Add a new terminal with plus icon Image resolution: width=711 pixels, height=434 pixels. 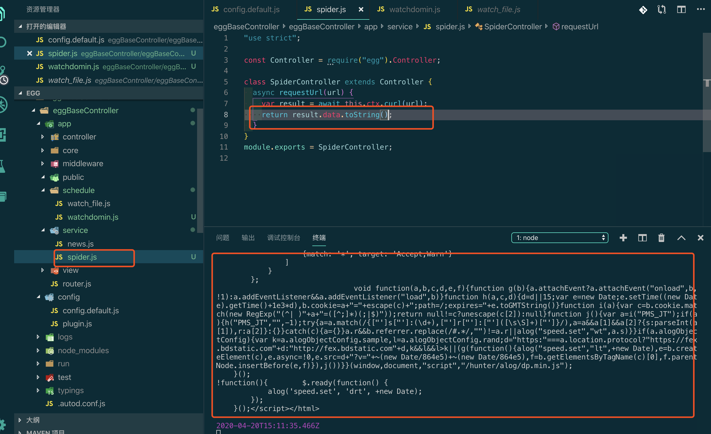(x=623, y=238)
